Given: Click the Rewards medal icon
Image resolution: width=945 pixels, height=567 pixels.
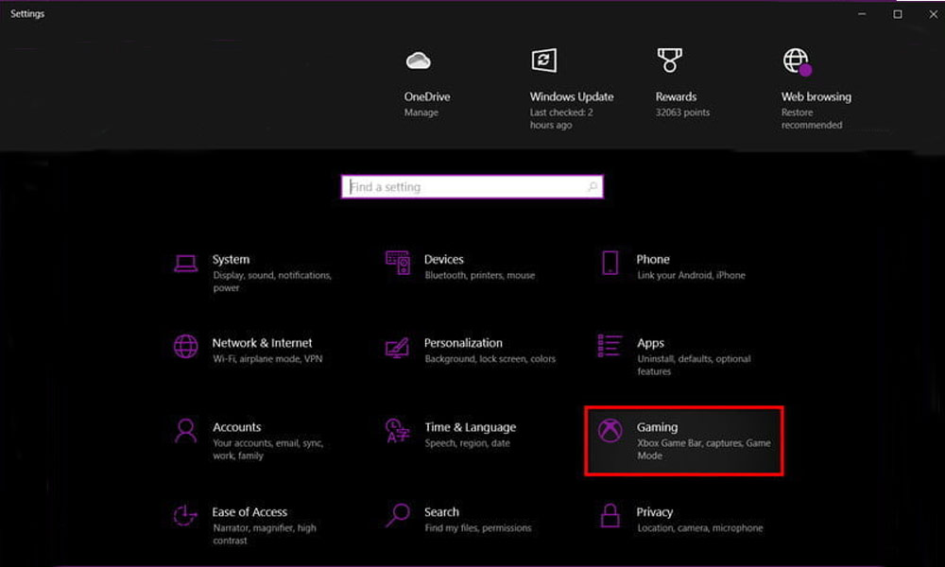Looking at the screenshot, I should coord(670,61).
